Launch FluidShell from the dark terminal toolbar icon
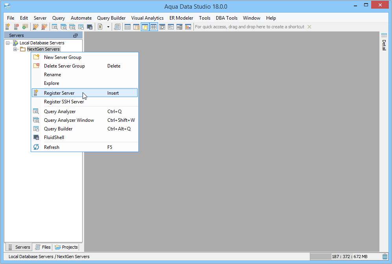This screenshot has width=392, height=264. [90, 27]
